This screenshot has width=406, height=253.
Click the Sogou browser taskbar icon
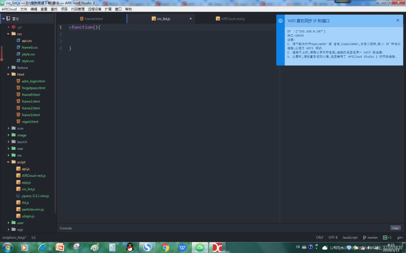[147, 247]
